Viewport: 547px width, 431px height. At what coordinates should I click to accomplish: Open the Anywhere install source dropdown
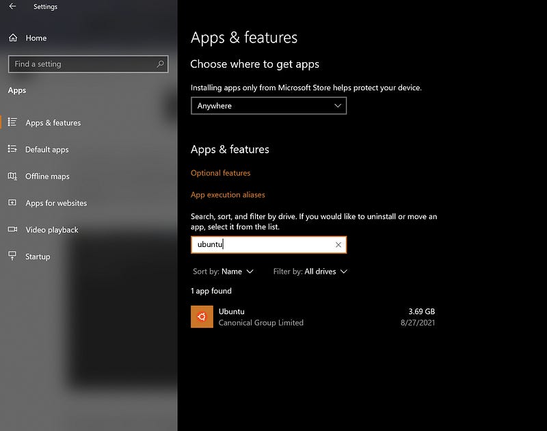click(x=269, y=106)
